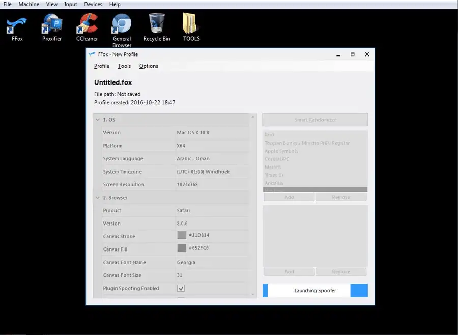Screen dimensions: 458x335
Task: Collapse the 1. OS section
Action: coord(98,120)
